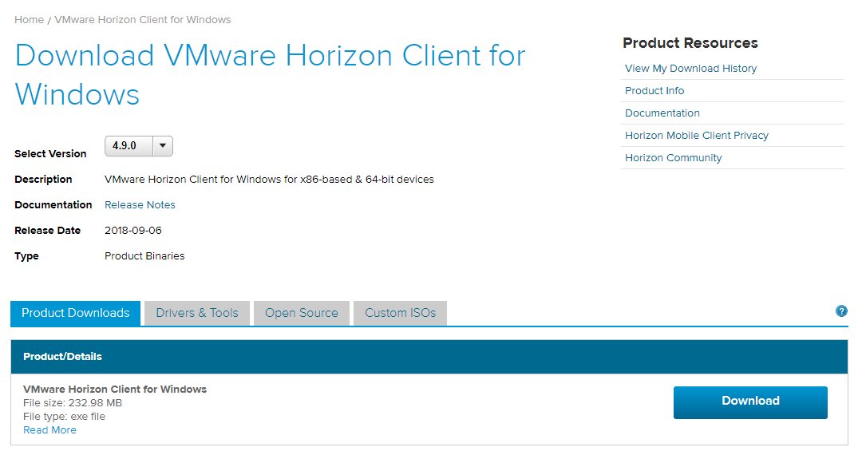Click VMware Horizon Client for Windows breadcrumb

pos(143,20)
